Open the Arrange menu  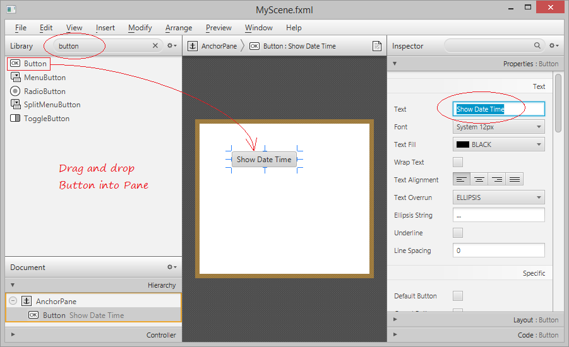pos(179,28)
